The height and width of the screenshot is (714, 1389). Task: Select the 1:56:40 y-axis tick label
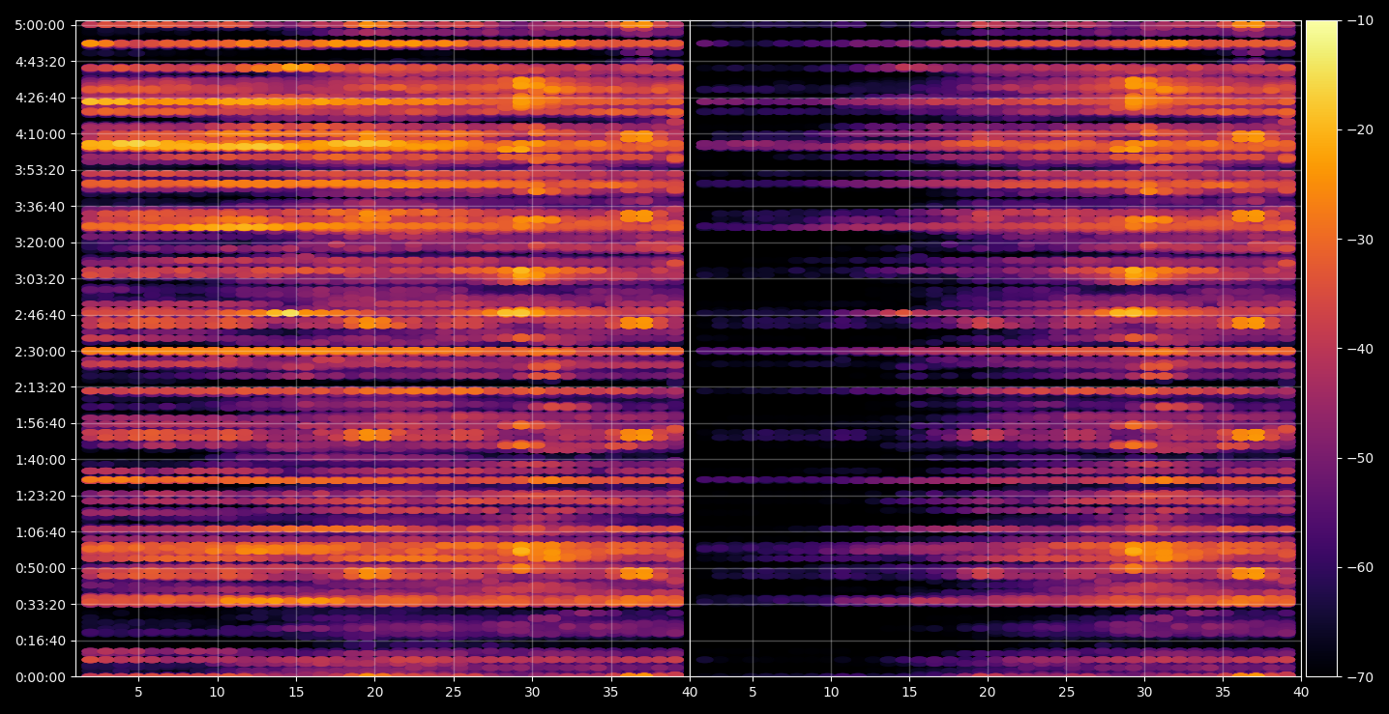click(40, 423)
